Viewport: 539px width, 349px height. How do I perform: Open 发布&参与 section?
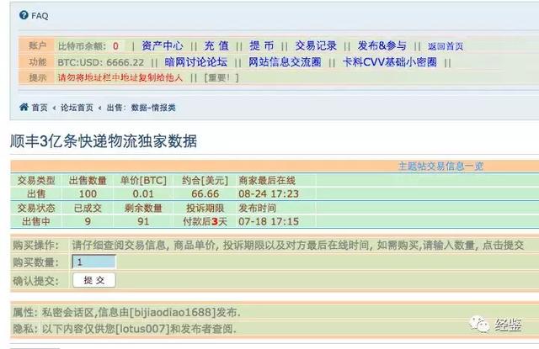tap(382, 45)
